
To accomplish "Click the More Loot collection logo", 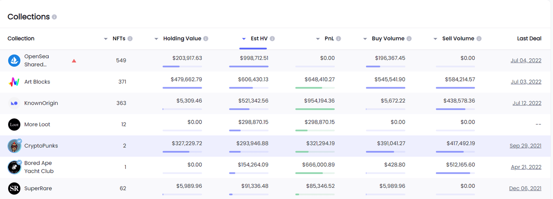I will point(14,124).
